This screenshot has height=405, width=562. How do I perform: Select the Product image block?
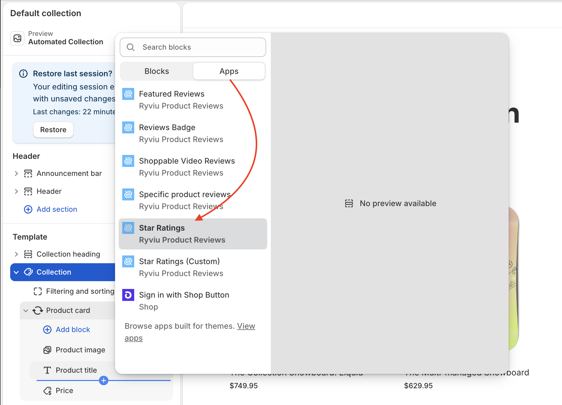pos(80,350)
